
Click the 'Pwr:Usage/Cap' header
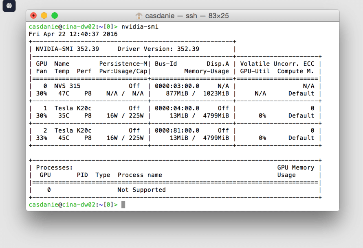pyautogui.click(x=123, y=71)
